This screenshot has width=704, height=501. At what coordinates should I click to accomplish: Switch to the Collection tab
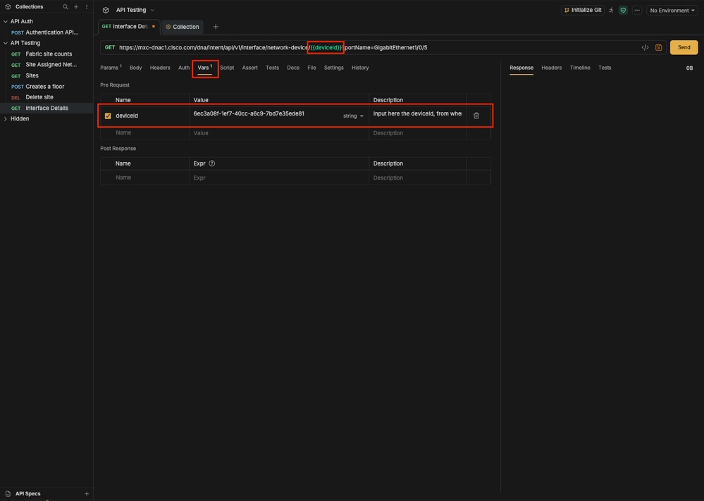[183, 27]
